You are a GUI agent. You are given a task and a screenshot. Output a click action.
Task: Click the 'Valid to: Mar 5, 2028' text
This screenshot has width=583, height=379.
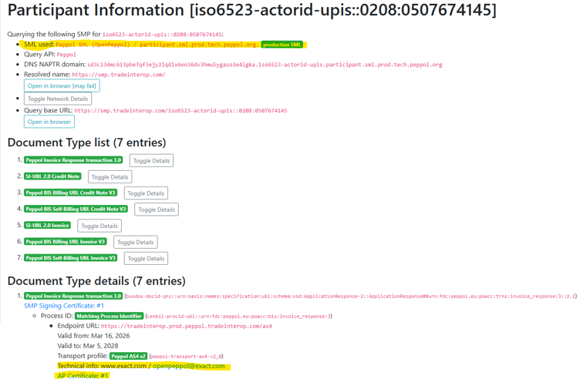click(88, 346)
